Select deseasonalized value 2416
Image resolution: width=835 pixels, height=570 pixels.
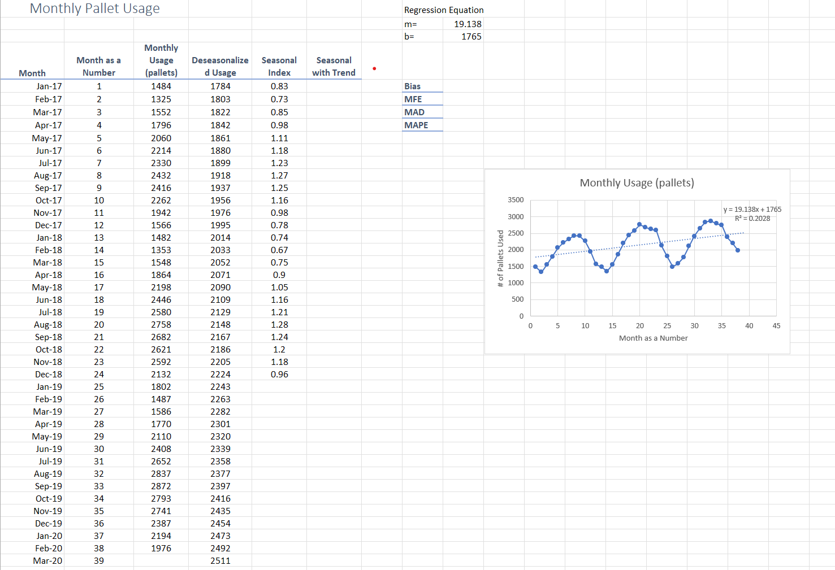pyautogui.click(x=220, y=499)
